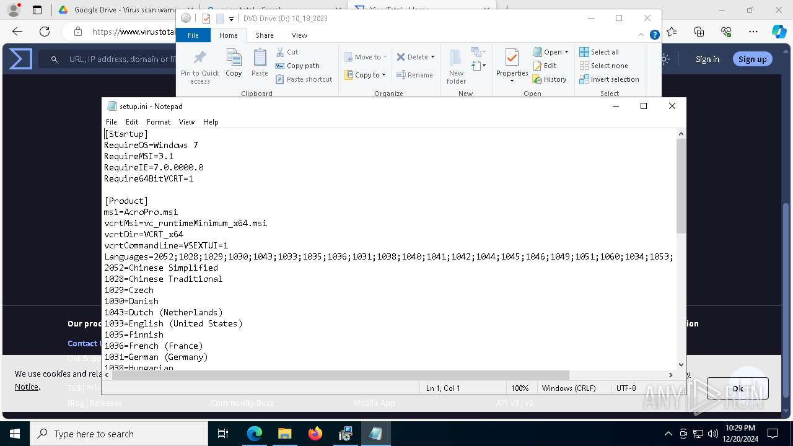
Task: Open Notepad's Help menu
Action: coord(211,122)
